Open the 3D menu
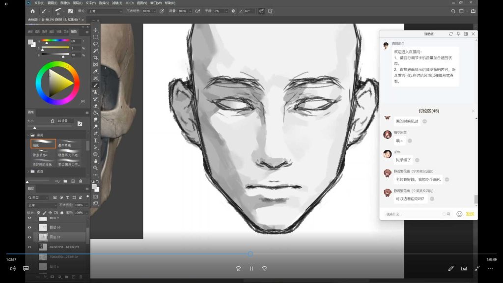The width and height of the screenshot is (503, 283). coord(129,3)
